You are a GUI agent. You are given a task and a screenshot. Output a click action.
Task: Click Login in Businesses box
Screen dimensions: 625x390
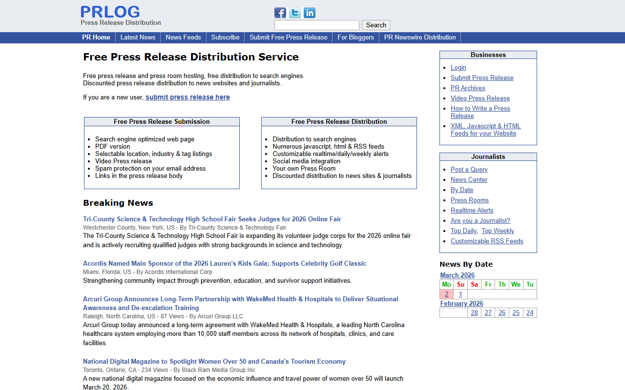click(x=458, y=67)
